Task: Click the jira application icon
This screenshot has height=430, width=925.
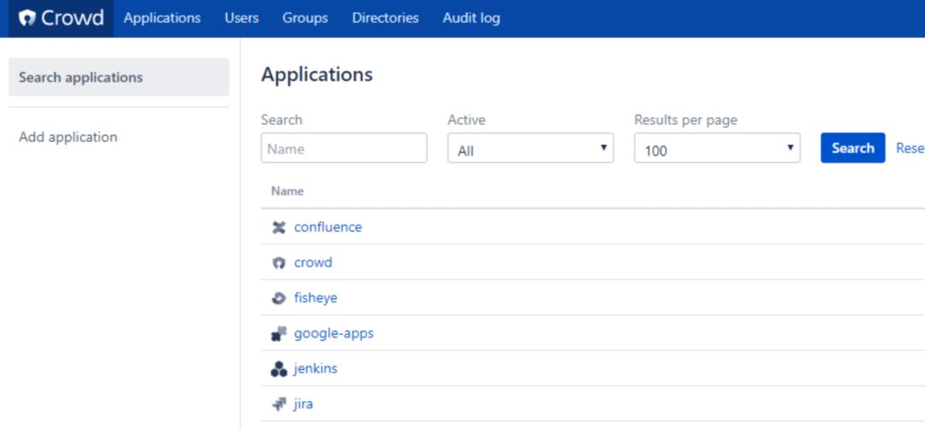Action: [278, 404]
